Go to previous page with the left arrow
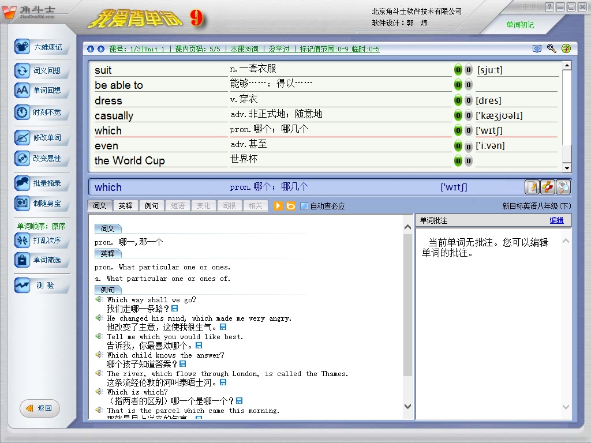The image size is (591, 443). tap(91, 49)
